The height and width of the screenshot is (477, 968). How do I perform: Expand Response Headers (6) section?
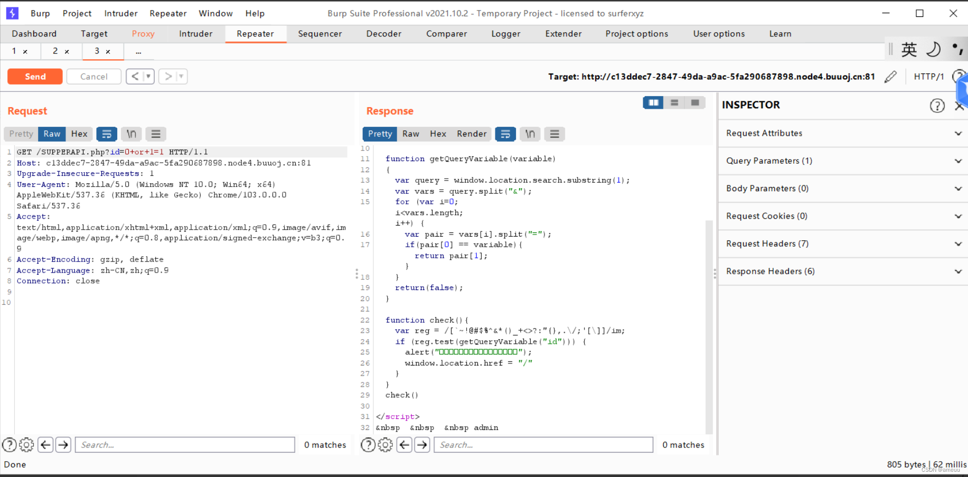click(x=843, y=272)
